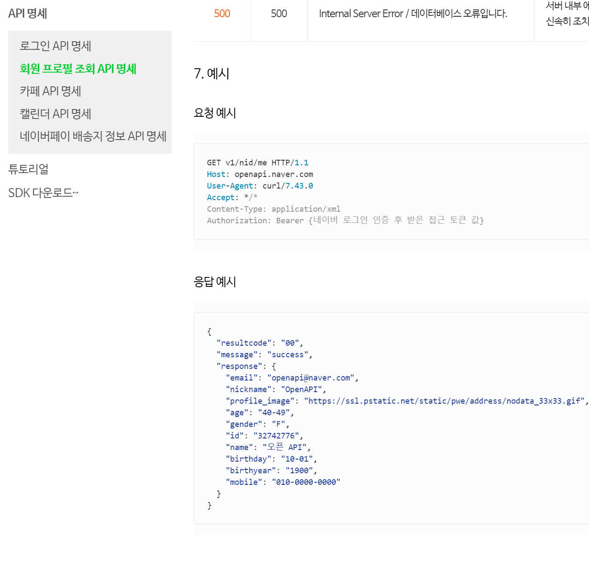Click the orange 500 error code cell
Viewport: 589px width, 563px height.
222,14
